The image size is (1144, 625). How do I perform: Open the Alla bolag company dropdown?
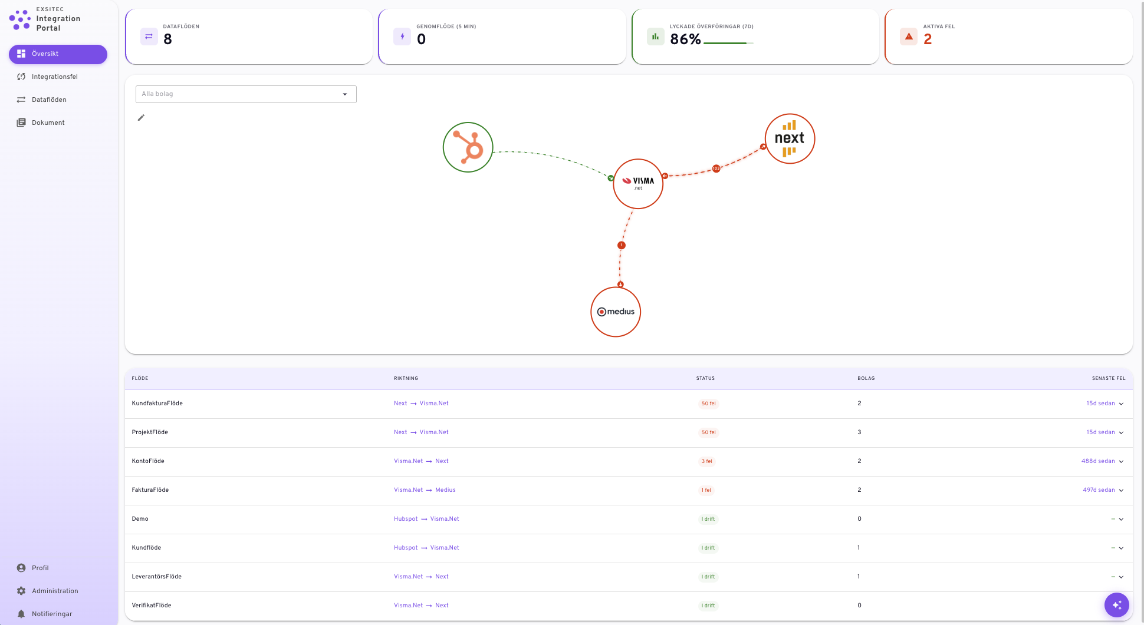246,94
